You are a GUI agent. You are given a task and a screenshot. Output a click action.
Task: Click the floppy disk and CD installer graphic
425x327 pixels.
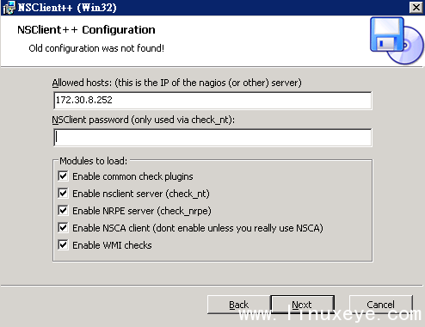pyautogui.click(x=396, y=40)
